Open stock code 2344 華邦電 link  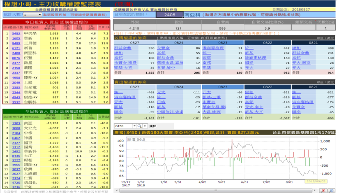click(x=16, y=93)
